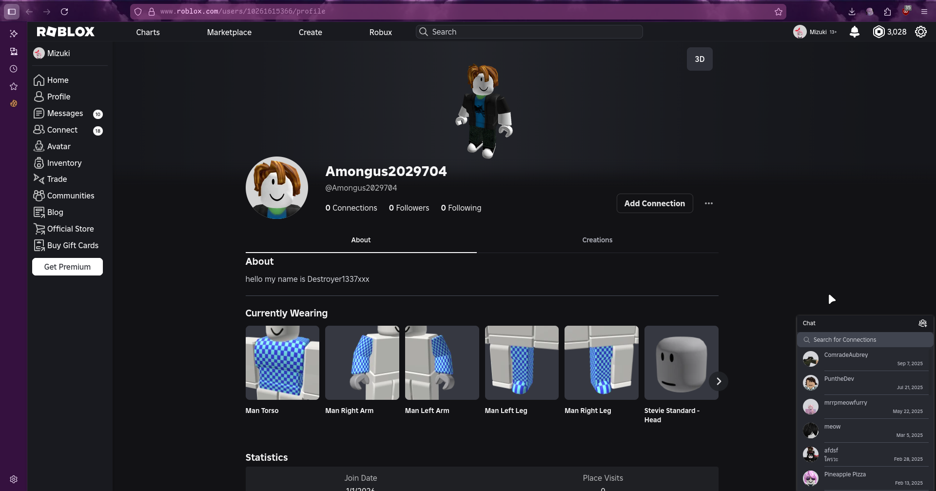The height and width of the screenshot is (491, 936).
Task: Toggle the 3D avatar view
Action: (x=699, y=59)
